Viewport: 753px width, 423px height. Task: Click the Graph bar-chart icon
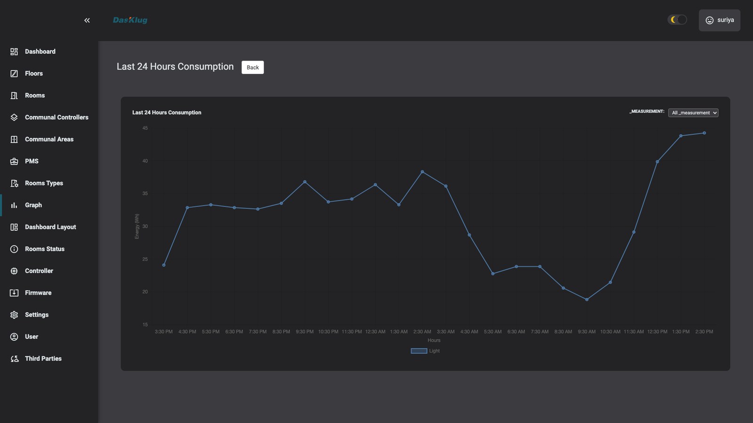click(x=14, y=205)
